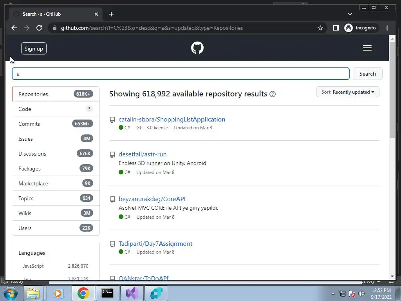The width and height of the screenshot is (401, 301).
Task: Click repo icon next to beyzanurakdag/CoreAPI
Action: 112,199
